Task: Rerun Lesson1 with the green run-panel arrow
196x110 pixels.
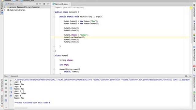Action: (6, 80)
